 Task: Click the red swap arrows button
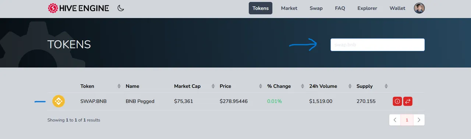click(408, 101)
